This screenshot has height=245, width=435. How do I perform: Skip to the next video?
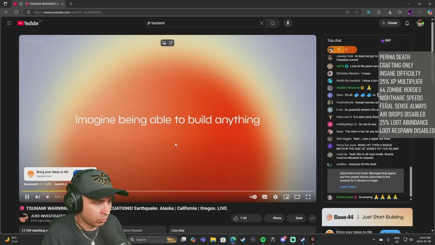(x=37, y=197)
